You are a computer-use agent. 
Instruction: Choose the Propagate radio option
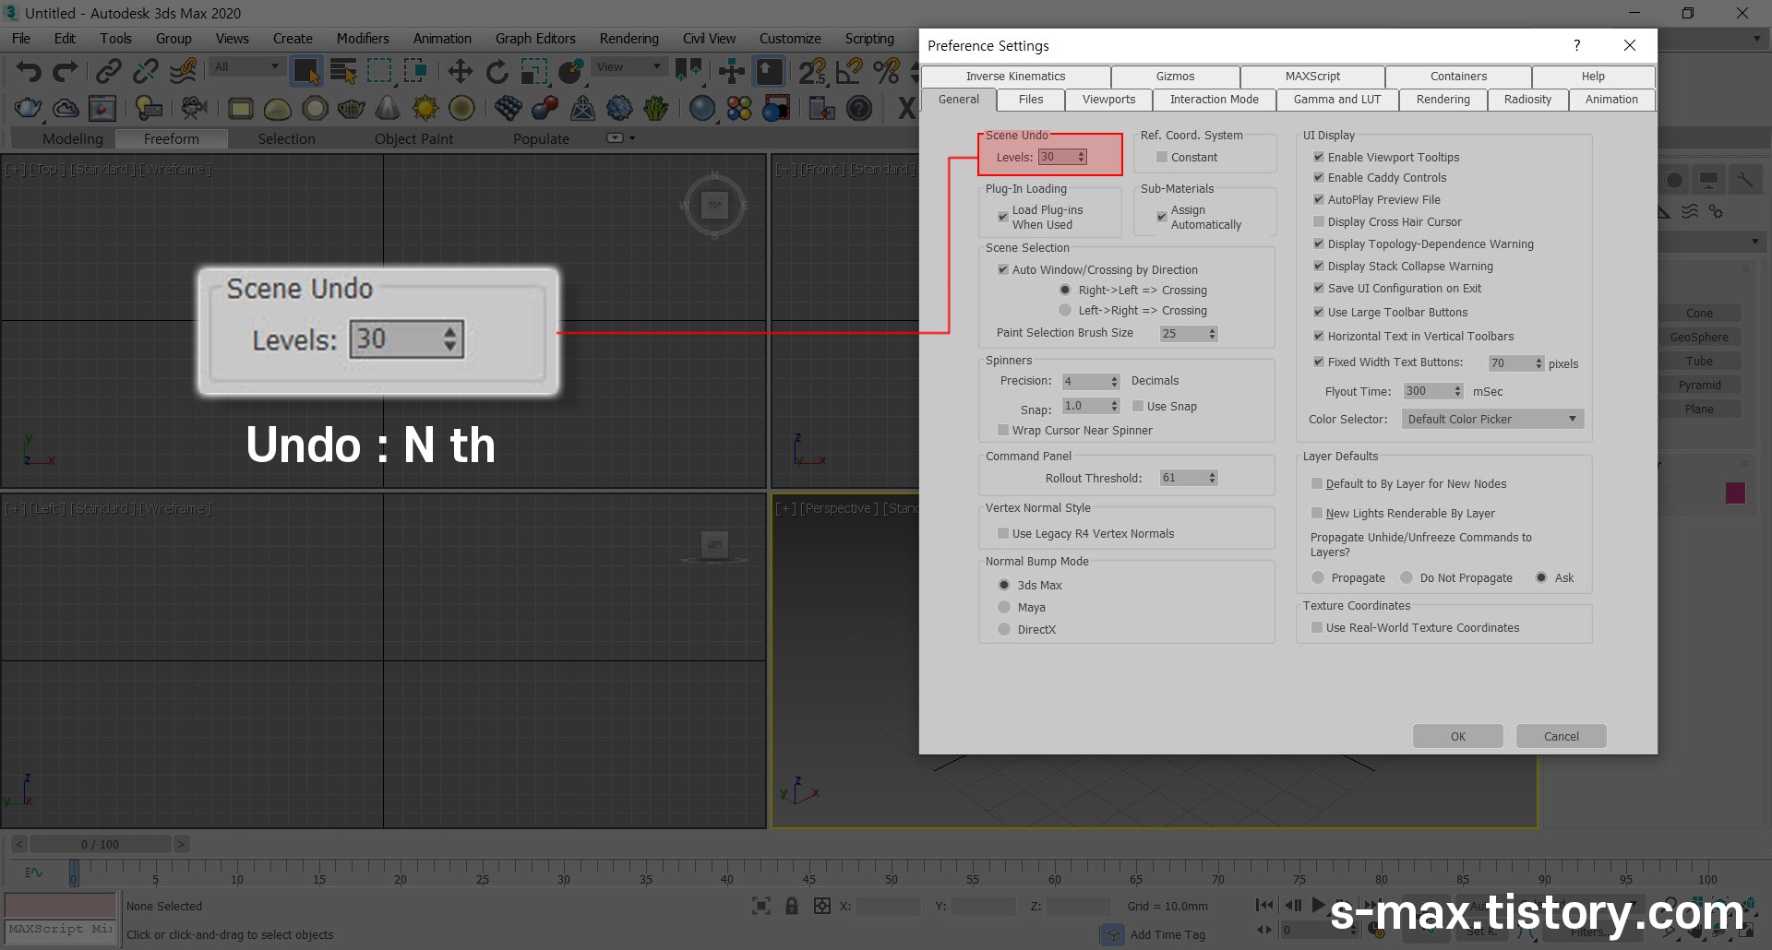[1318, 577]
